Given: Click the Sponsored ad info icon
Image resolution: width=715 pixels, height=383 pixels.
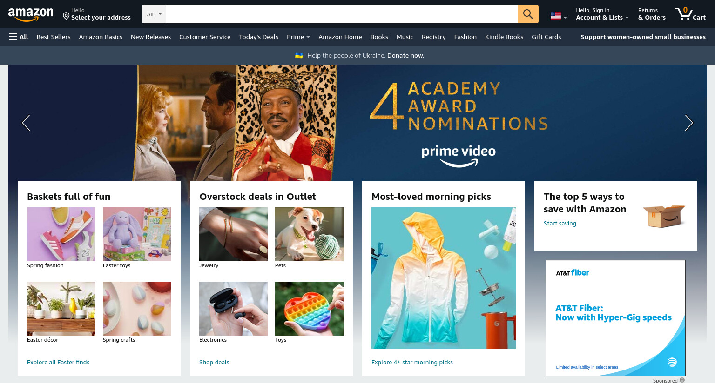Looking at the screenshot, I should coord(682,380).
